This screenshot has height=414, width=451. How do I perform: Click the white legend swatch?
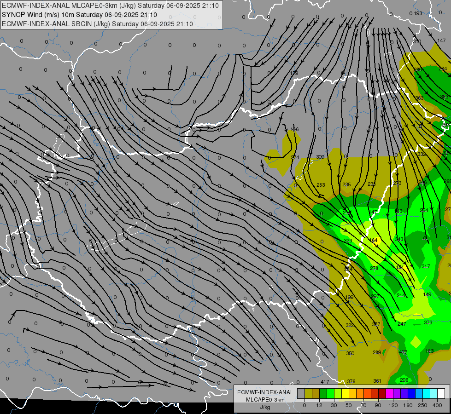click(x=441, y=394)
